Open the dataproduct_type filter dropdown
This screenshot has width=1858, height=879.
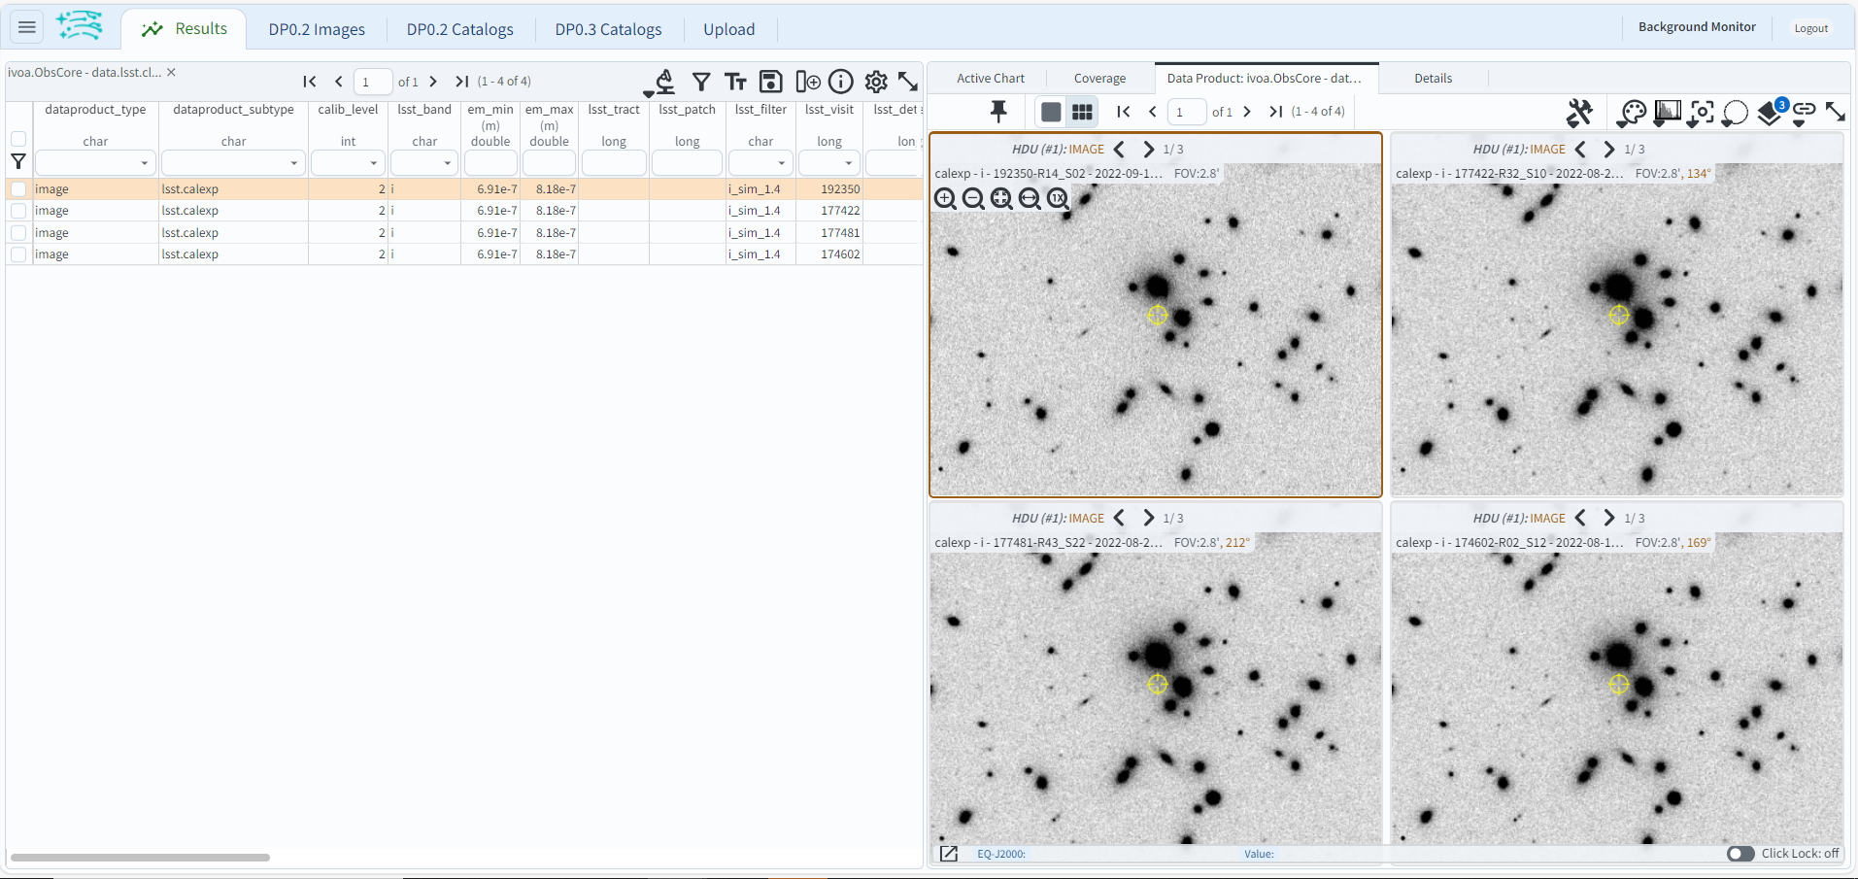pyautogui.click(x=145, y=163)
